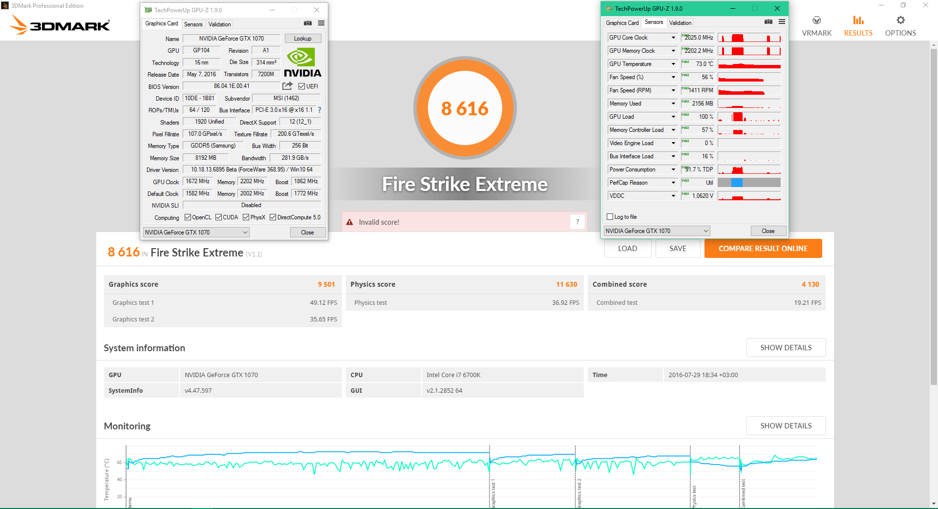Click the GPU Core Clock red graph
This screenshot has width=938, height=509.
(749, 38)
